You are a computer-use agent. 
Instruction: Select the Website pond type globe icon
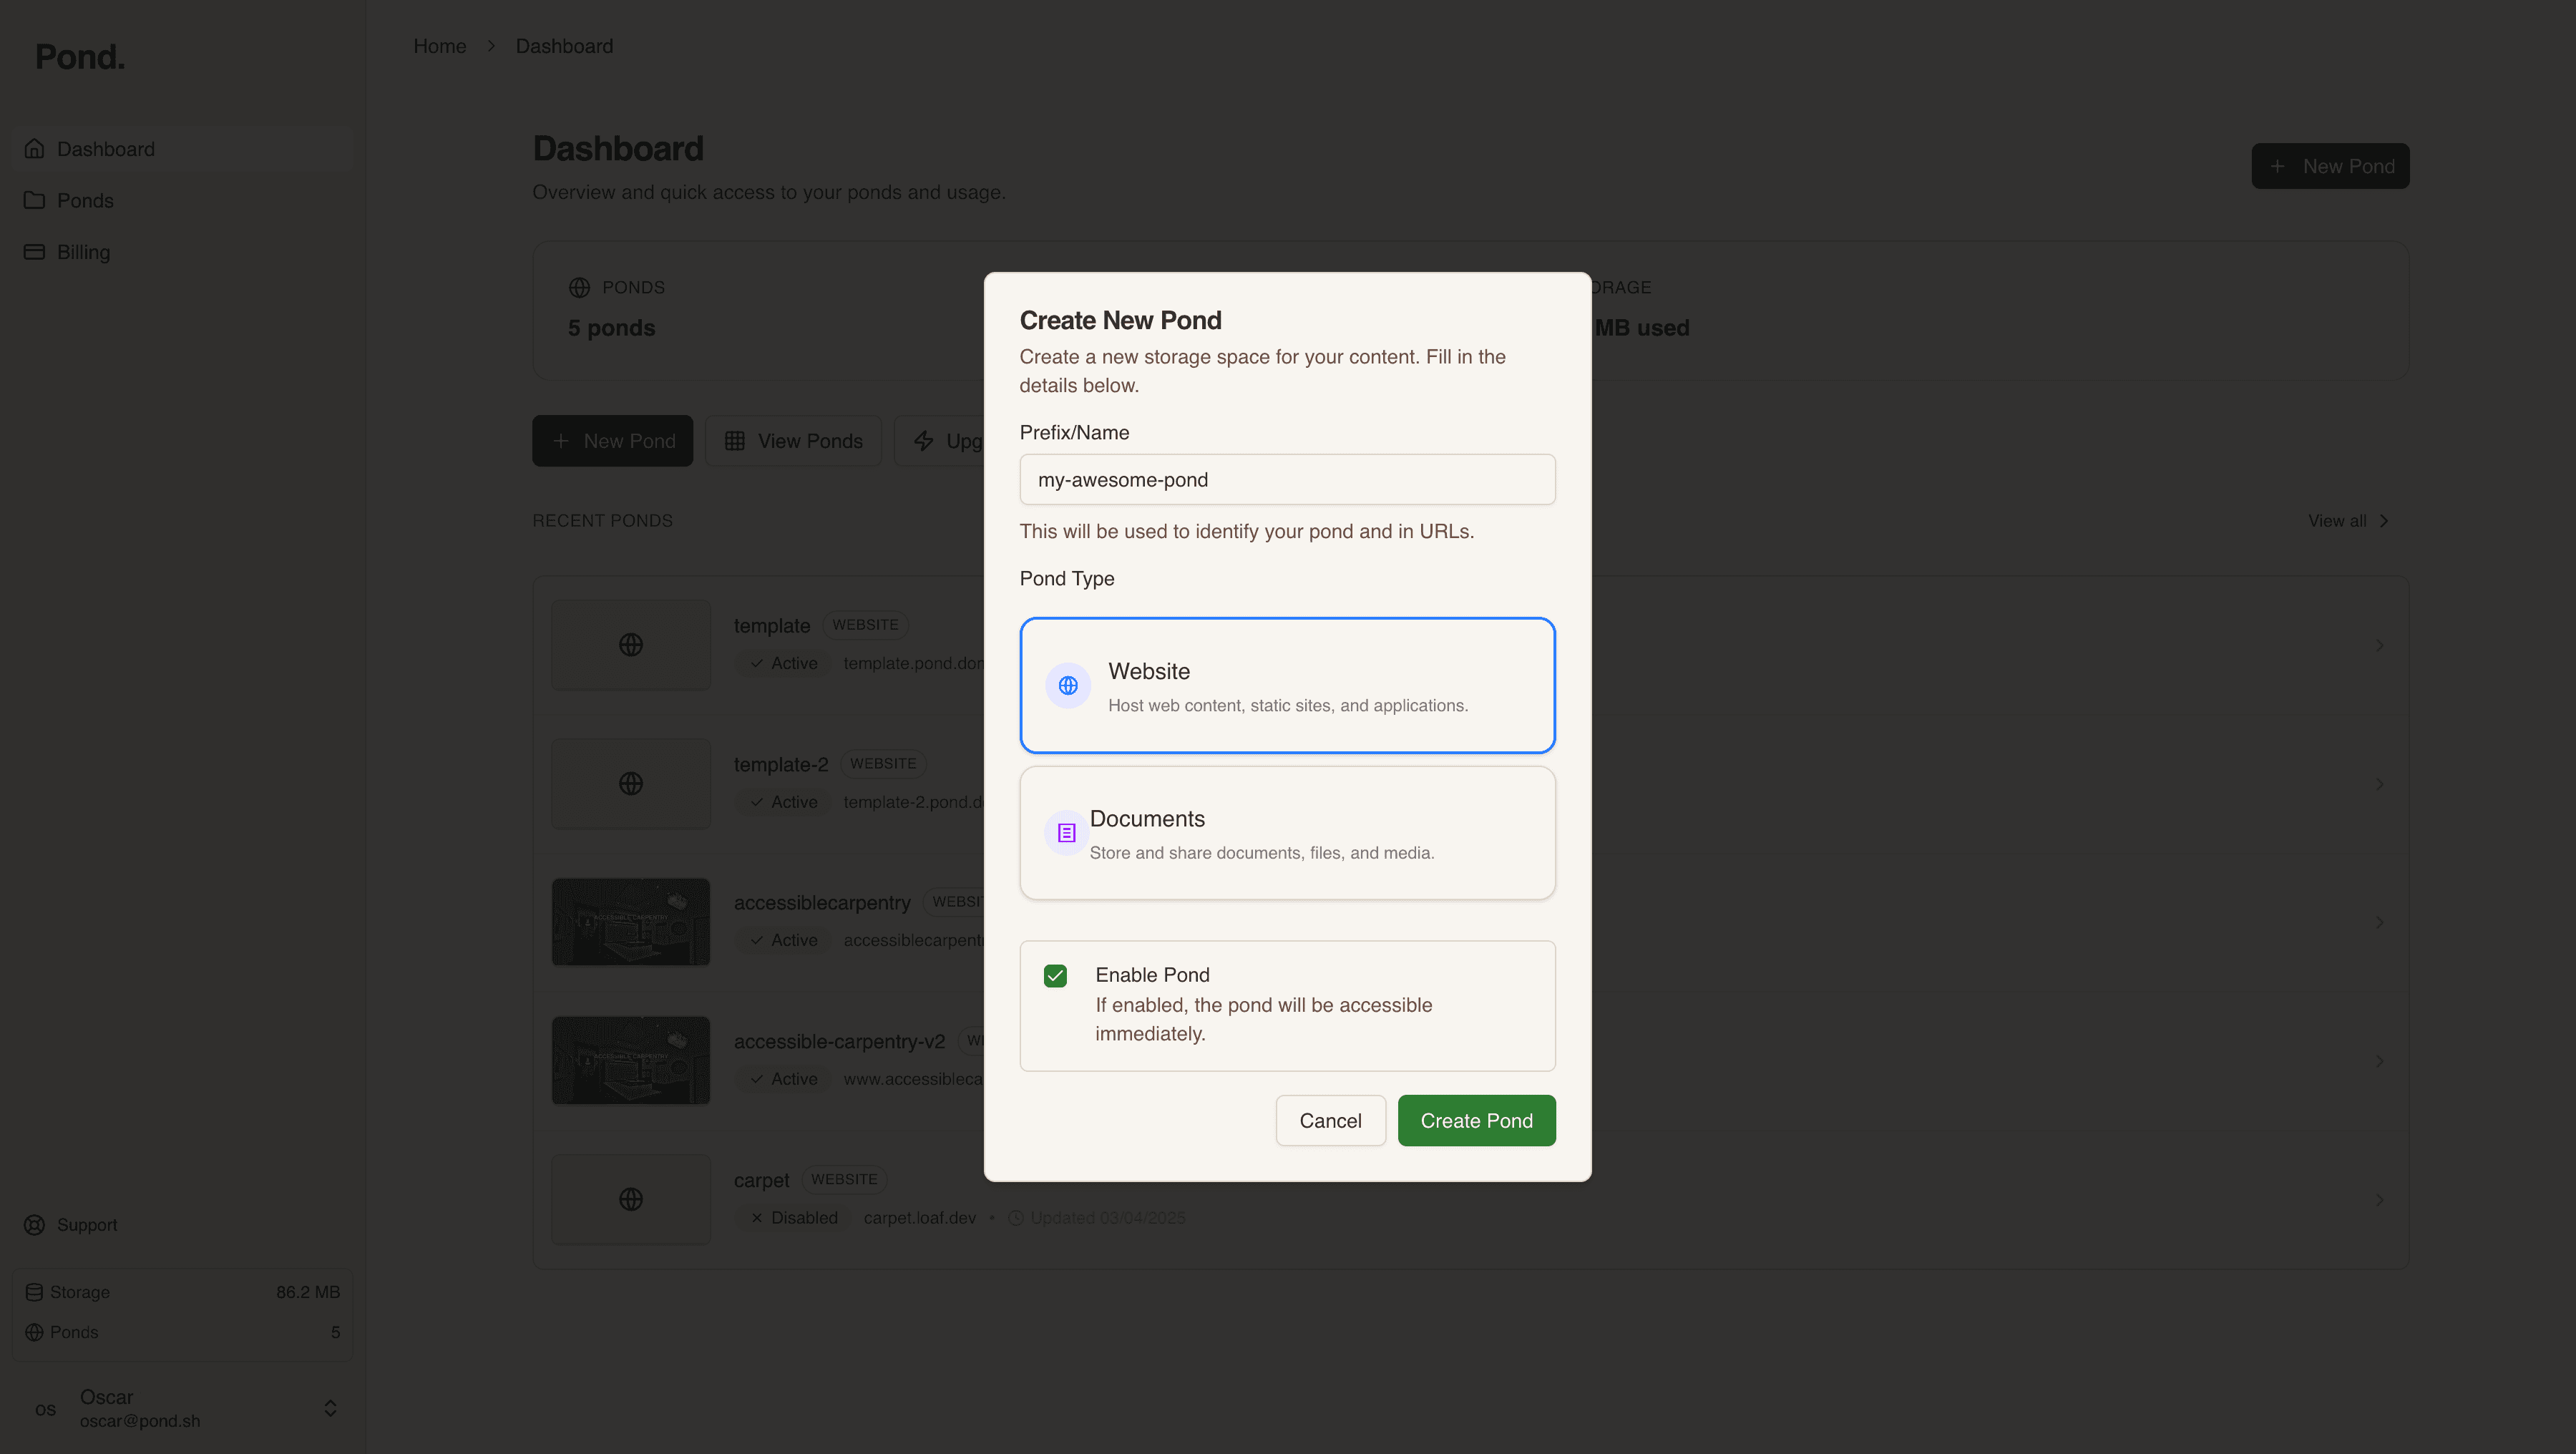(x=1067, y=685)
